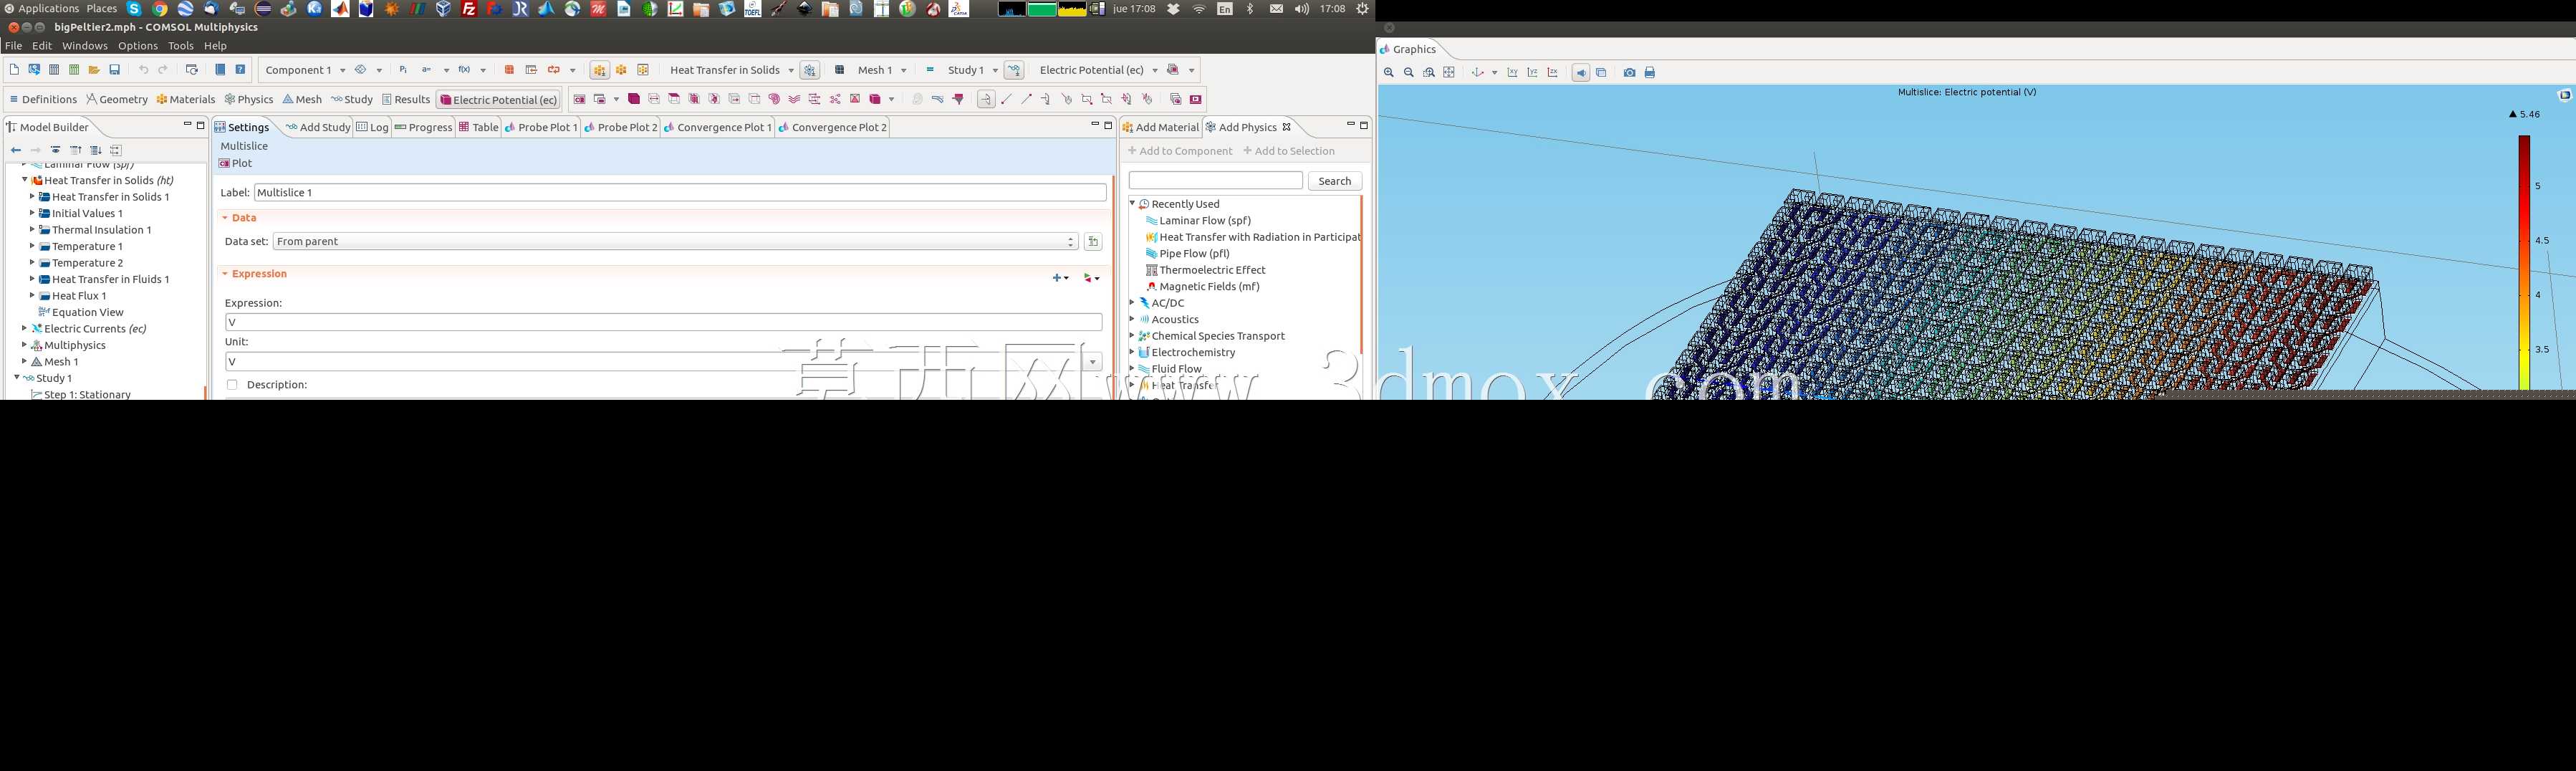Screen dimensions: 2576x771
Task: Expand the AC/DC physics category
Action: coord(1132,303)
